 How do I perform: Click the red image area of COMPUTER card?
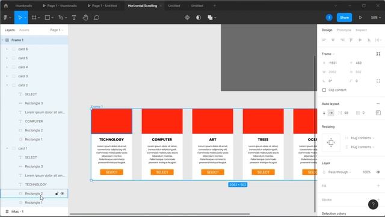162,121
